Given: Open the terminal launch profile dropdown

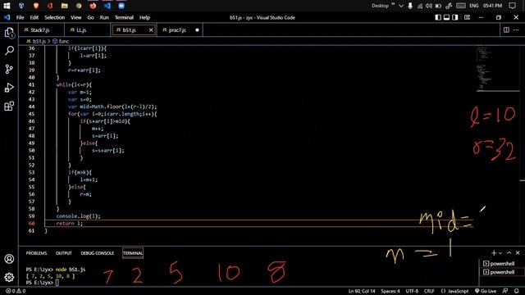Looking at the screenshot, I should coord(500,253).
